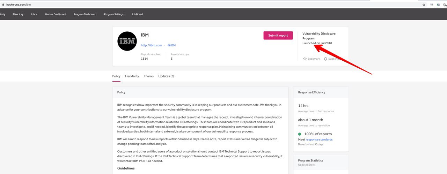Switch to the Hacktivity tab
The width and height of the screenshot is (447, 174).
tap(132, 76)
